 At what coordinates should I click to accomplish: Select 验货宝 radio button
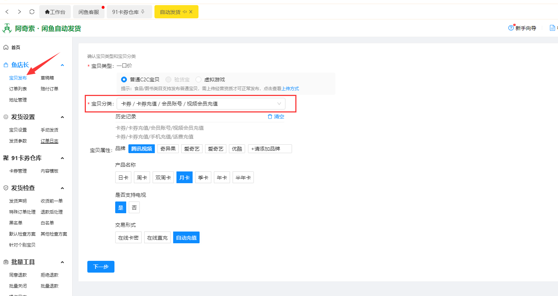pyautogui.click(x=168, y=79)
